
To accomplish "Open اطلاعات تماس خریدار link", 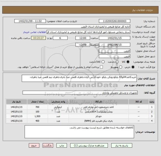I will [34, 32].
